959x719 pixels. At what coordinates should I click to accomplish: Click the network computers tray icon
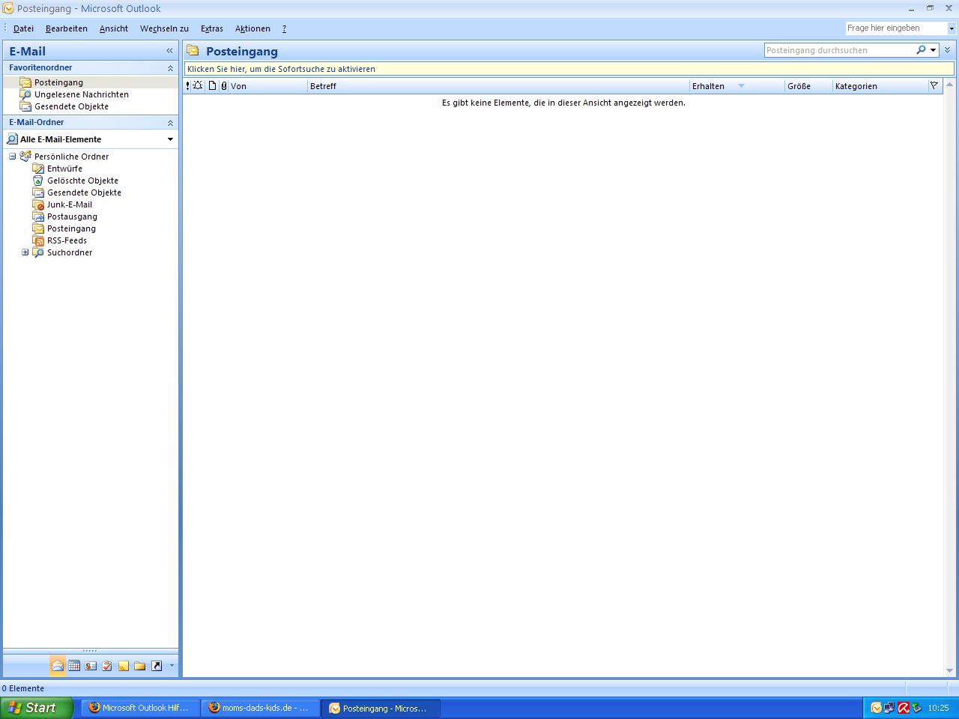(x=889, y=708)
